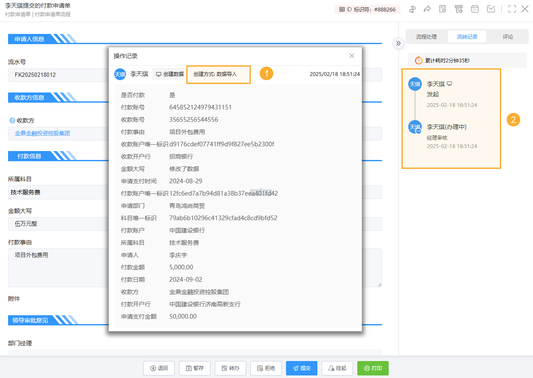Click 天琪 avatar in the flow record panel
Screen dimensions: 533x378
pos(415,84)
